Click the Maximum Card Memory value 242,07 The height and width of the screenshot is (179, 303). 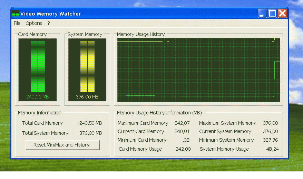182,123
